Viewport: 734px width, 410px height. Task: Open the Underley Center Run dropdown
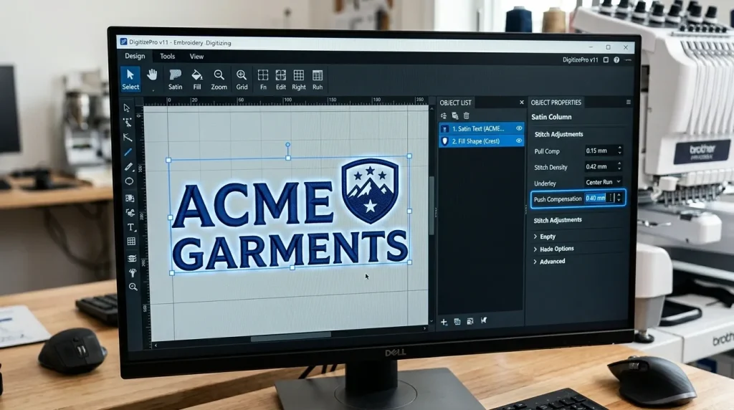pos(604,182)
